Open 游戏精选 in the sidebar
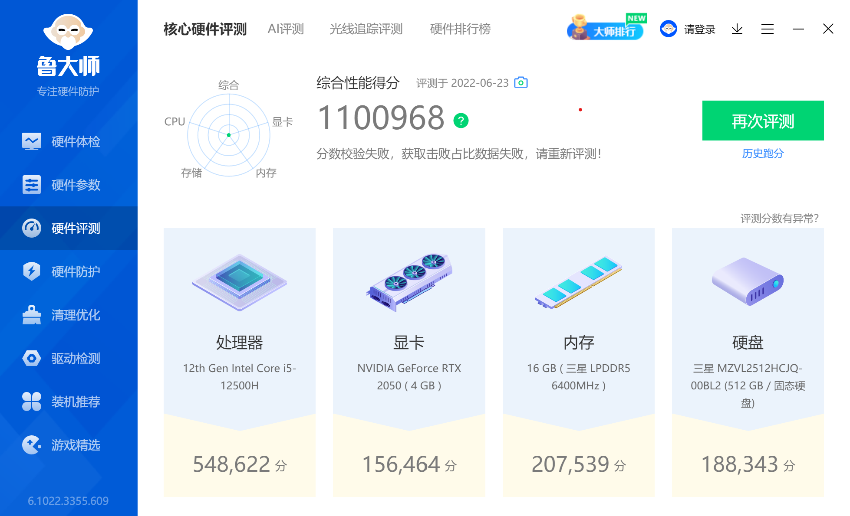Image resolution: width=850 pixels, height=516 pixels. (69, 445)
